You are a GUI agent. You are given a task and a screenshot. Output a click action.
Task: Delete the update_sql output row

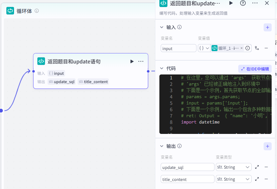(266, 167)
